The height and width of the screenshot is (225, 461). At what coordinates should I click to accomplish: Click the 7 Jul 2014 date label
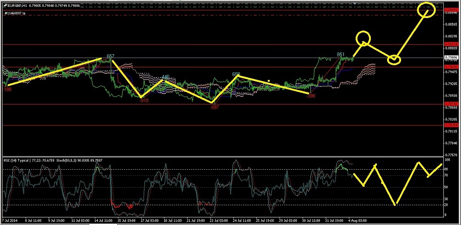click(x=10, y=221)
